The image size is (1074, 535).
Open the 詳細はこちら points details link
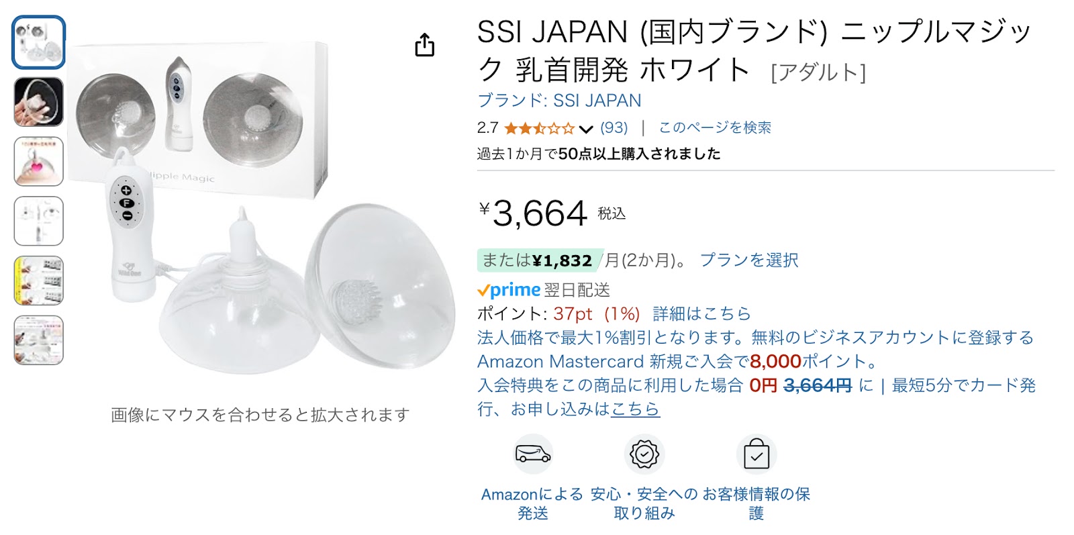(701, 313)
